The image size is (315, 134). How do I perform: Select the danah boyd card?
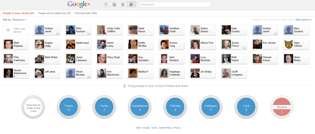[x=78, y=44]
